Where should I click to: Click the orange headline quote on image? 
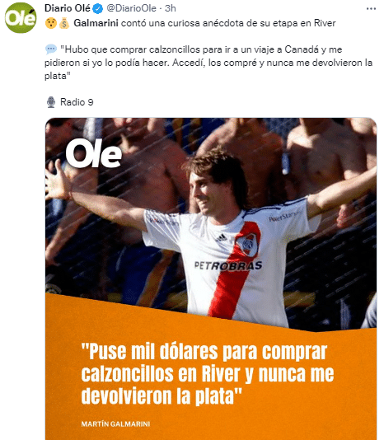click(x=208, y=374)
